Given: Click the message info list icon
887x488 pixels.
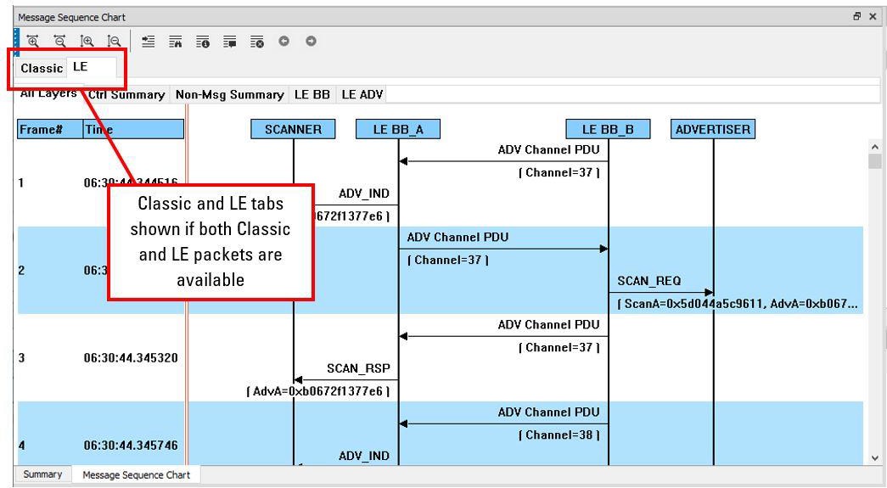Looking at the screenshot, I should [x=203, y=42].
